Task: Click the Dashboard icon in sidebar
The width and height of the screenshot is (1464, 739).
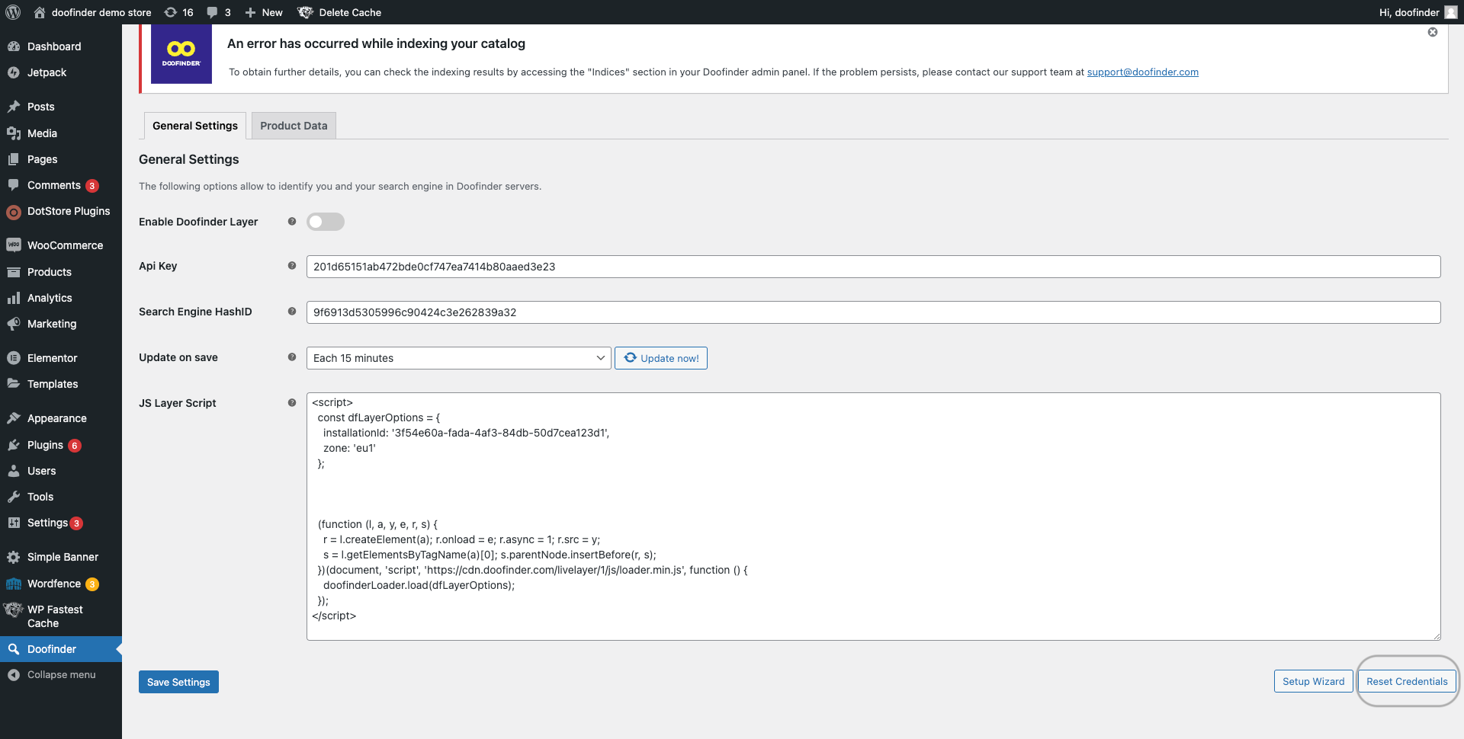Action: coord(14,46)
